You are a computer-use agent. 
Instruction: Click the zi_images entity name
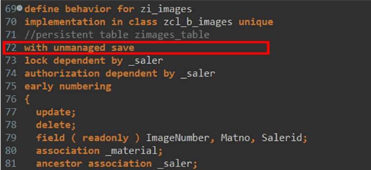pyautogui.click(x=166, y=9)
